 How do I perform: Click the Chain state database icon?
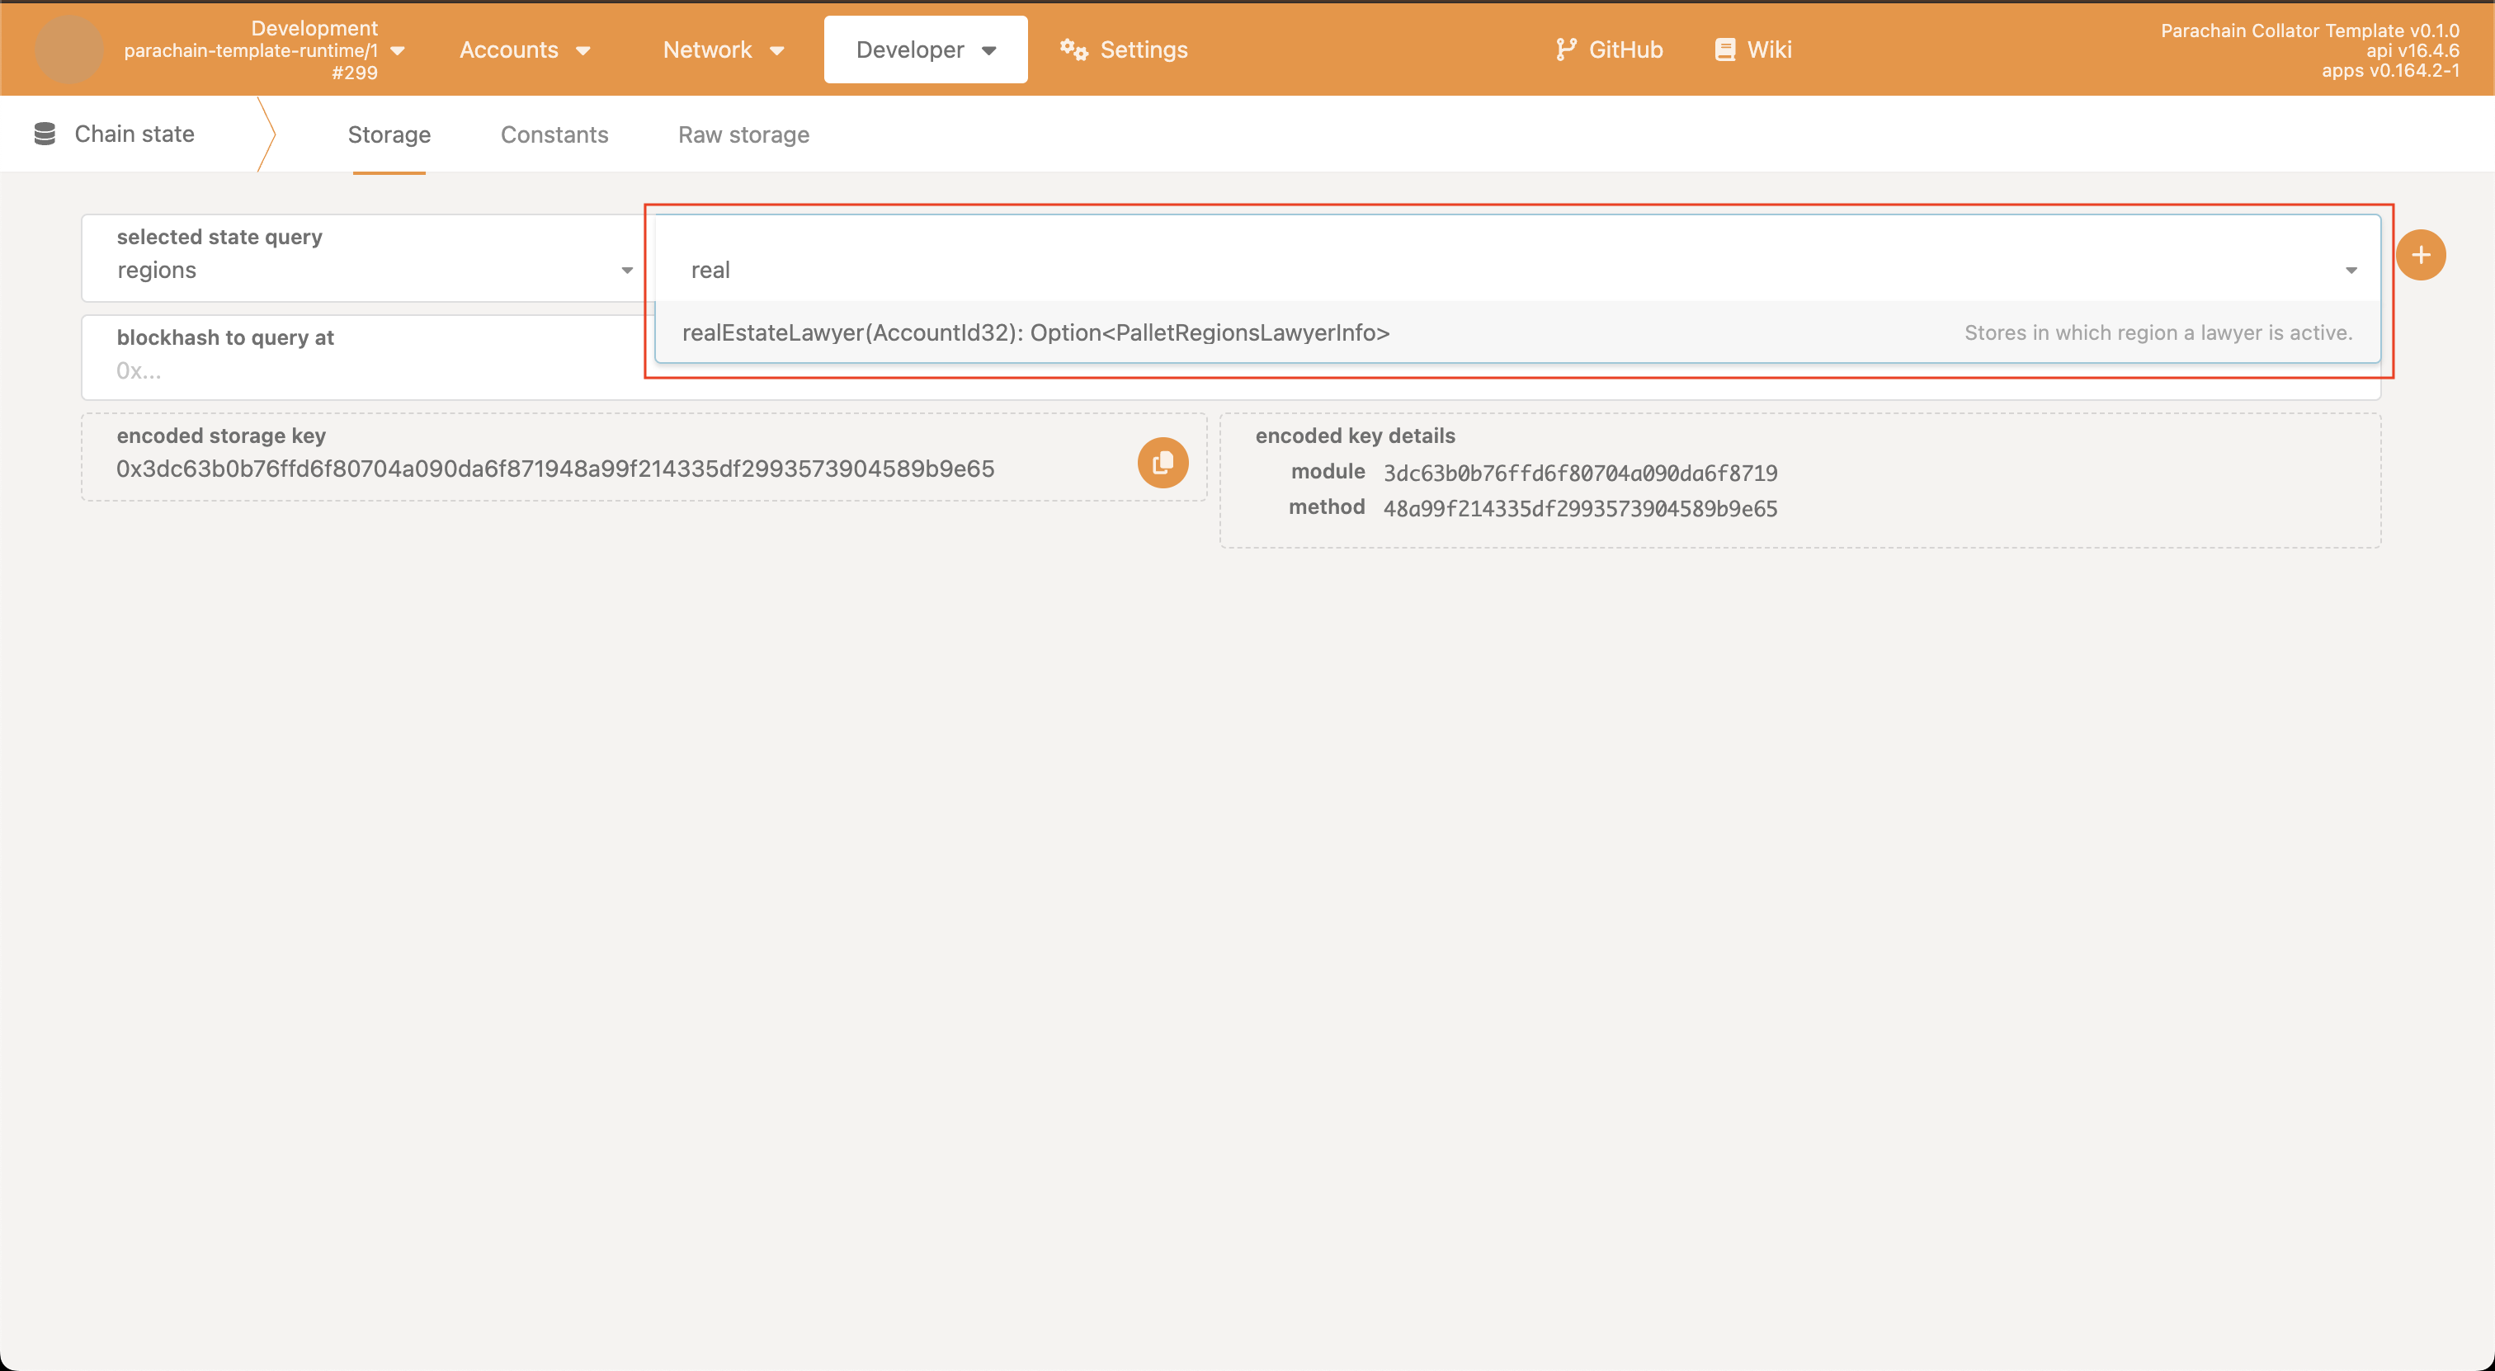[x=45, y=134]
